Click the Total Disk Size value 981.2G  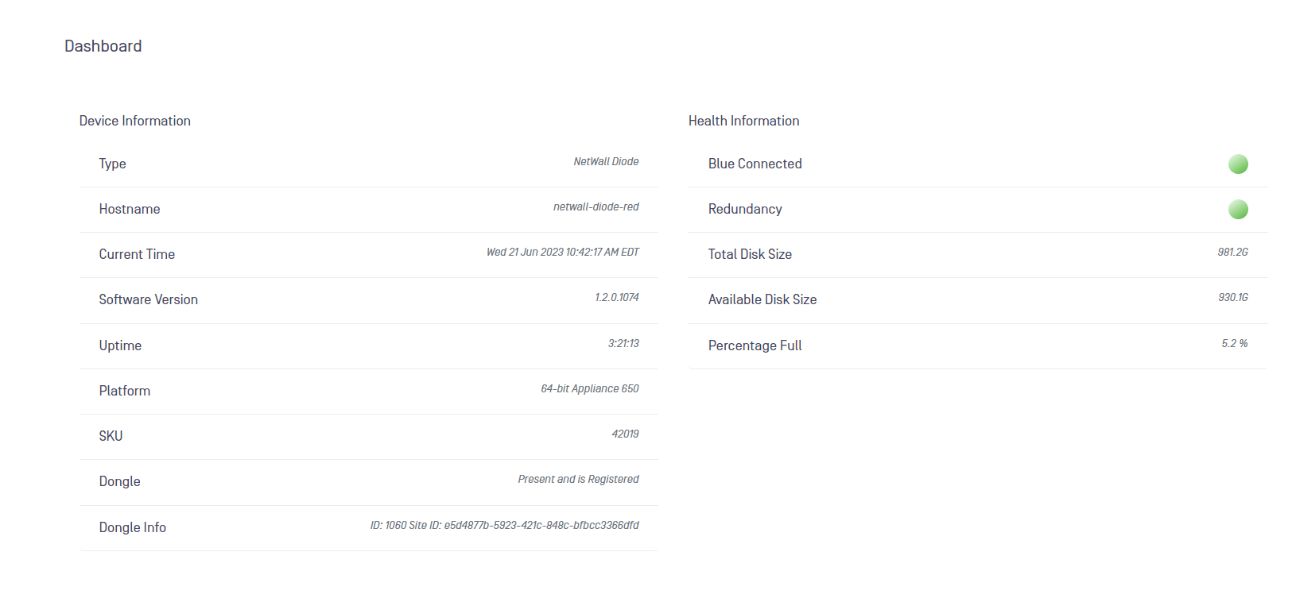coord(1233,252)
